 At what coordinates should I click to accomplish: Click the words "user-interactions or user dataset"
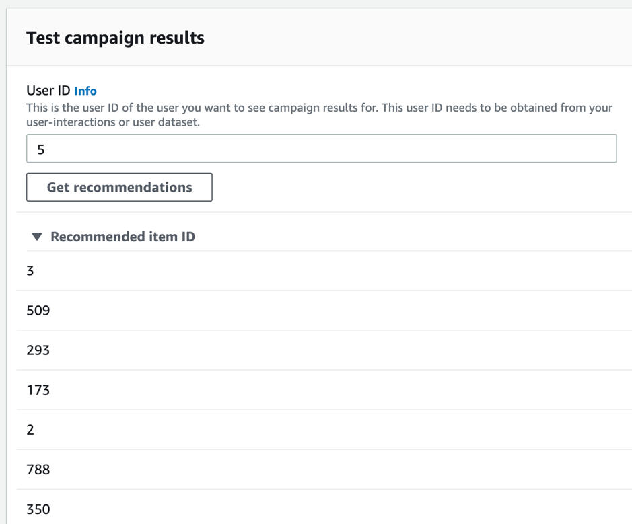tap(113, 122)
